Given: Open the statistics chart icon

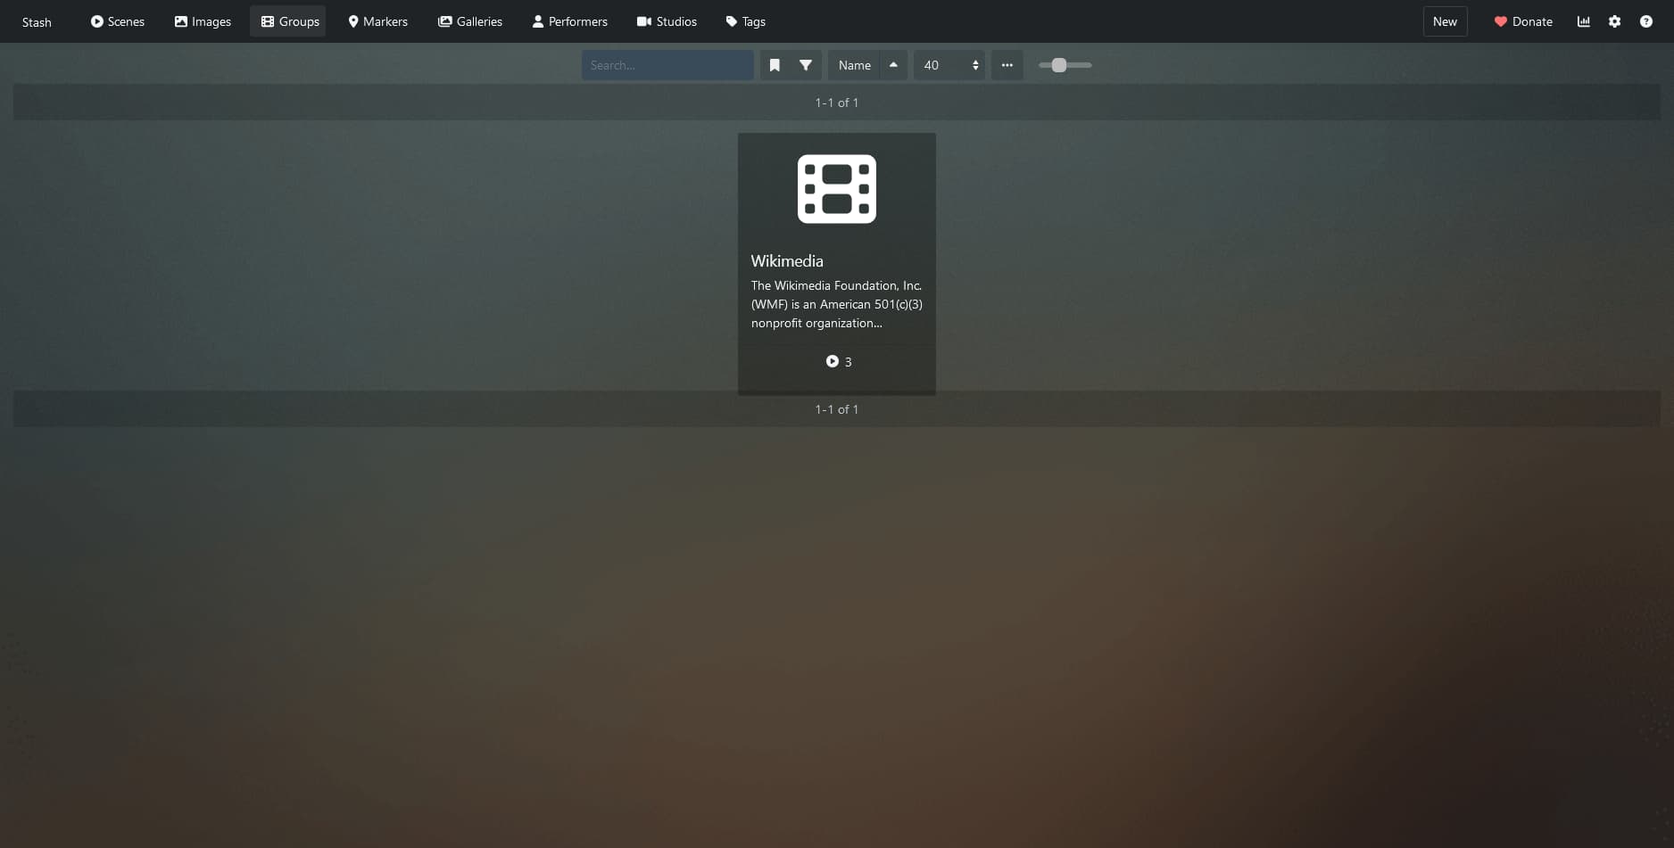Looking at the screenshot, I should (1584, 21).
